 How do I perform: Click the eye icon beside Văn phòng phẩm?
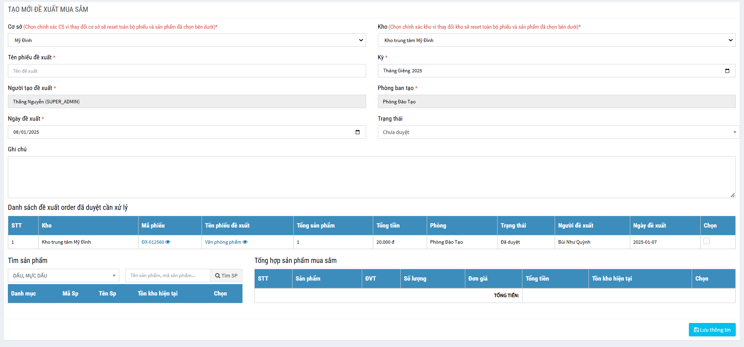click(245, 242)
